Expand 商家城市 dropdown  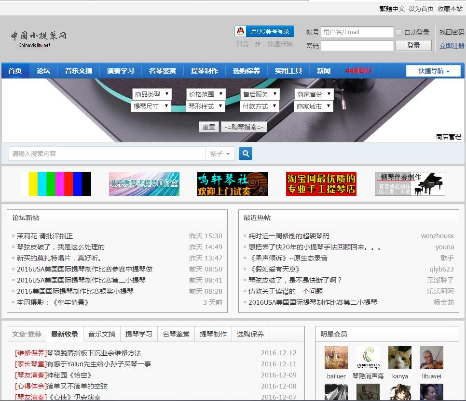(314, 106)
